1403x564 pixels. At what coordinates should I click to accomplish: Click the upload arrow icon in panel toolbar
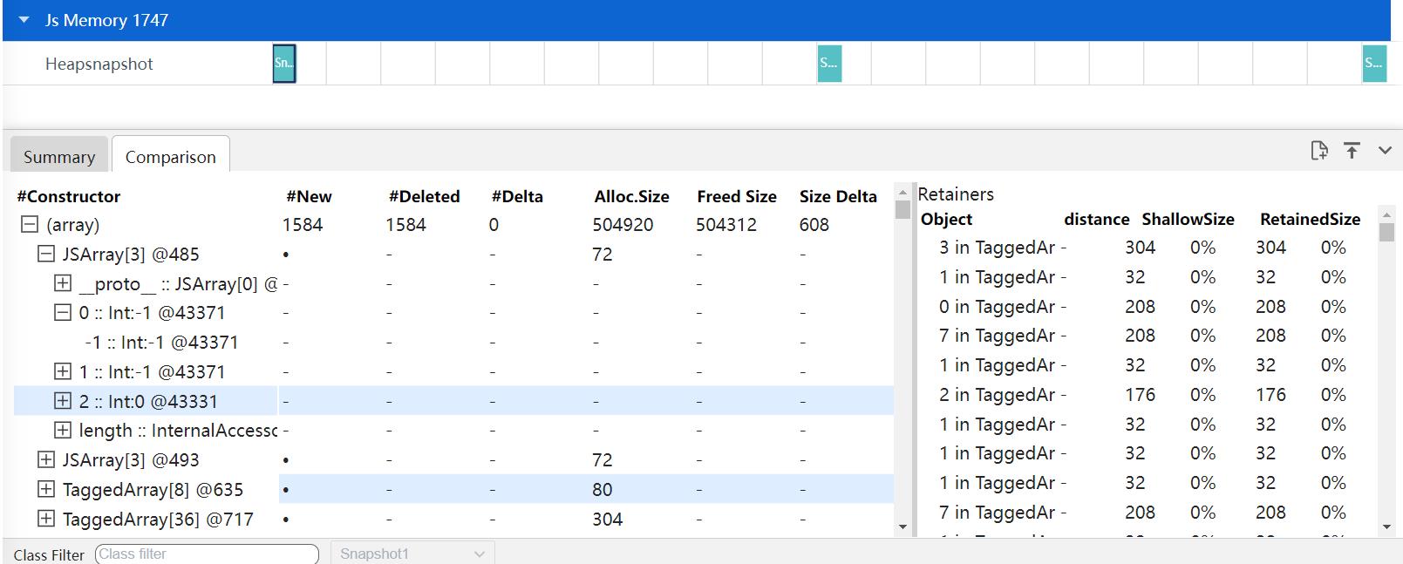coord(1352,151)
